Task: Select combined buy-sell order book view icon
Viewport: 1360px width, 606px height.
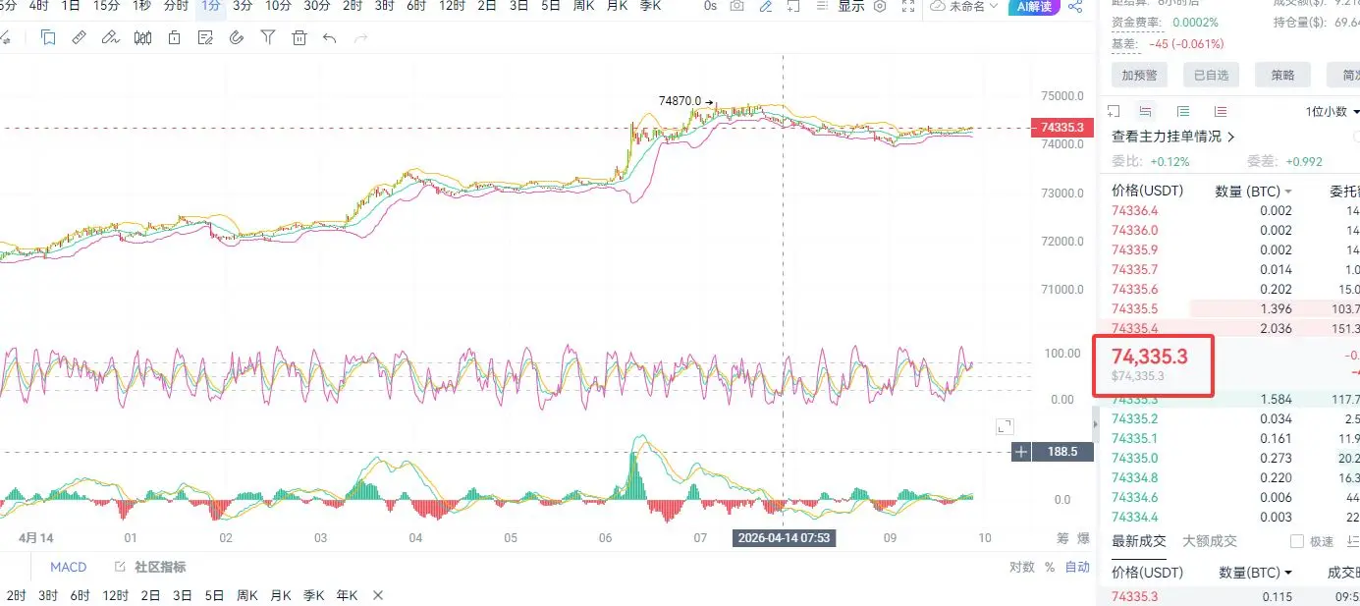Action: [1145, 111]
